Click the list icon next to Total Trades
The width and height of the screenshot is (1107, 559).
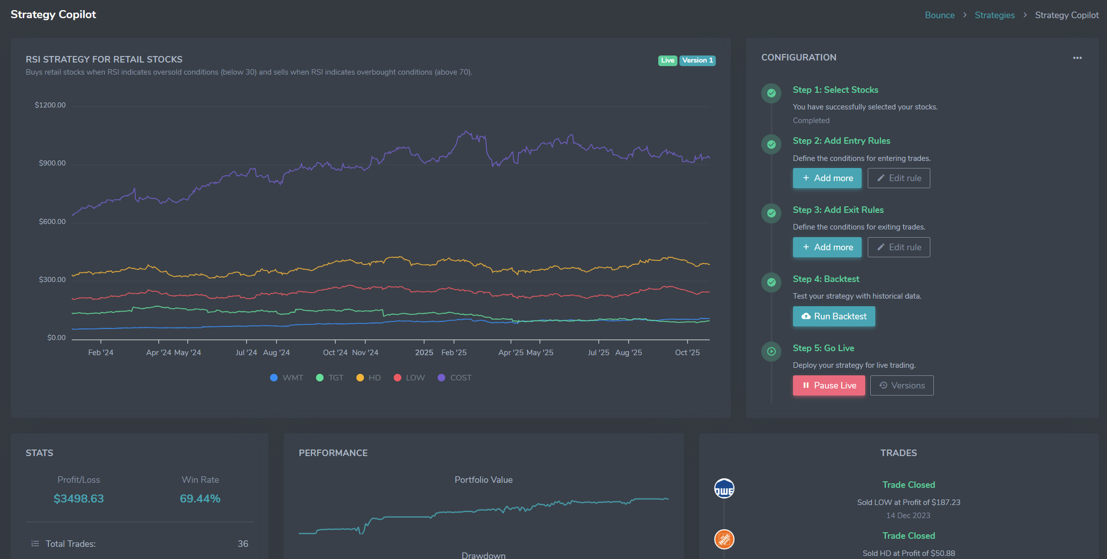(x=34, y=543)
